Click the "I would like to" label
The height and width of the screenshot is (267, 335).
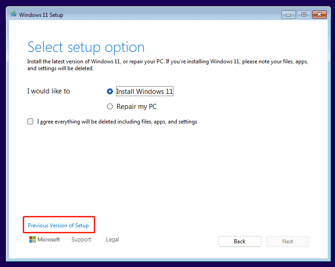coord(49,91)
